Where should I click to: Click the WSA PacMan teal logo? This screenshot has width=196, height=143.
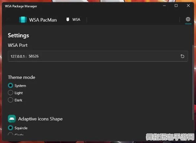[23, 20]
